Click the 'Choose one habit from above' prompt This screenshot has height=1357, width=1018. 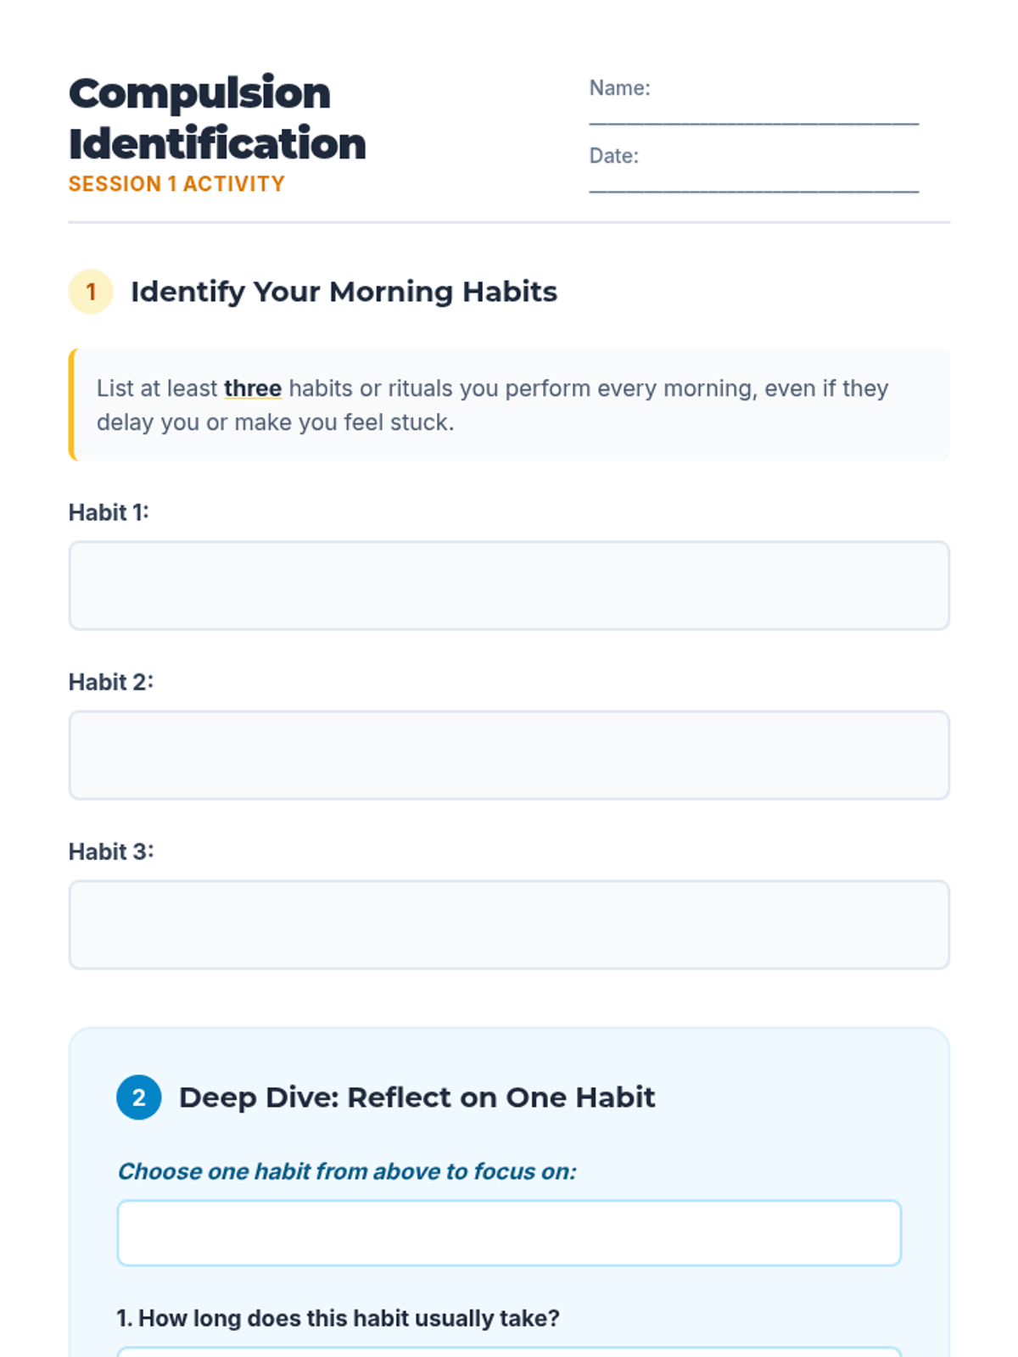coord(346,1171)
